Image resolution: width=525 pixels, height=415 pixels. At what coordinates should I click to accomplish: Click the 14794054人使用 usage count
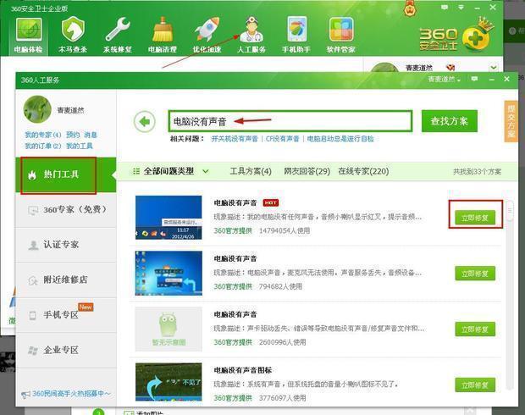tap(285, 230)
